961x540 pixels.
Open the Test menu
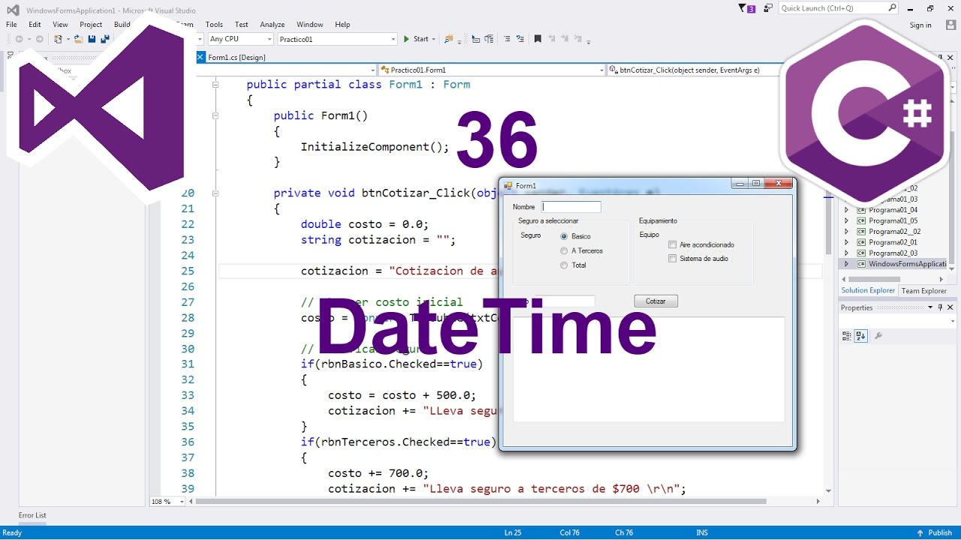point(241,25)
